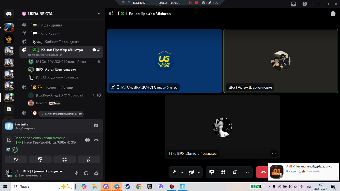Screen dimensions: 340x191
Task: Click Выбрать статус канала link
Action: pos(43,55)
